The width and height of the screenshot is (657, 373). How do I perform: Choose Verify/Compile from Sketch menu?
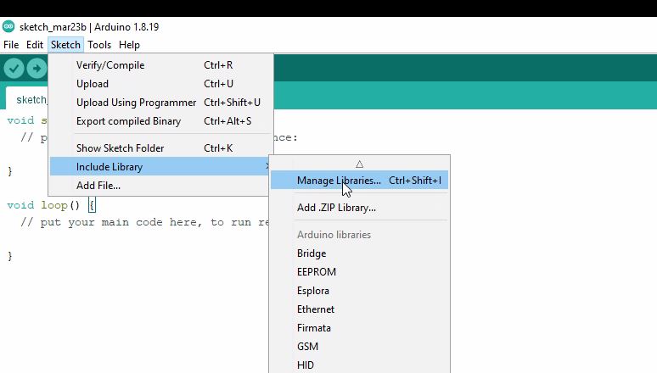(161, 65)
